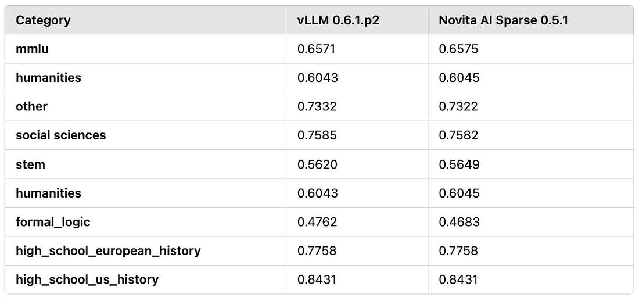The image size is (639, 301).
Task: Click the Novita score 0.7322
Action: pos(458,106)
